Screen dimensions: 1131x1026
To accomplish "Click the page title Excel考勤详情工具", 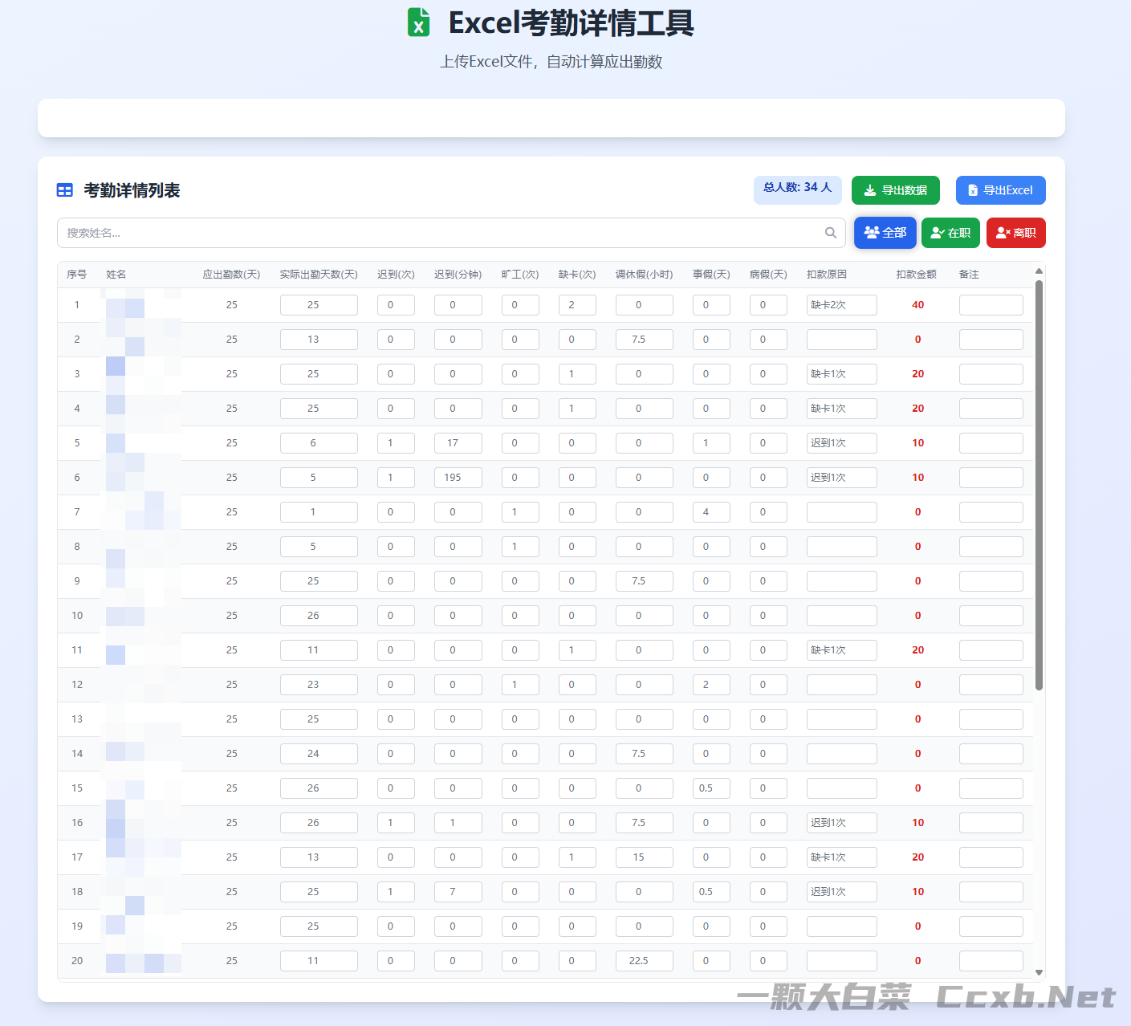I will pyautogui.click(x=571, y=23).
